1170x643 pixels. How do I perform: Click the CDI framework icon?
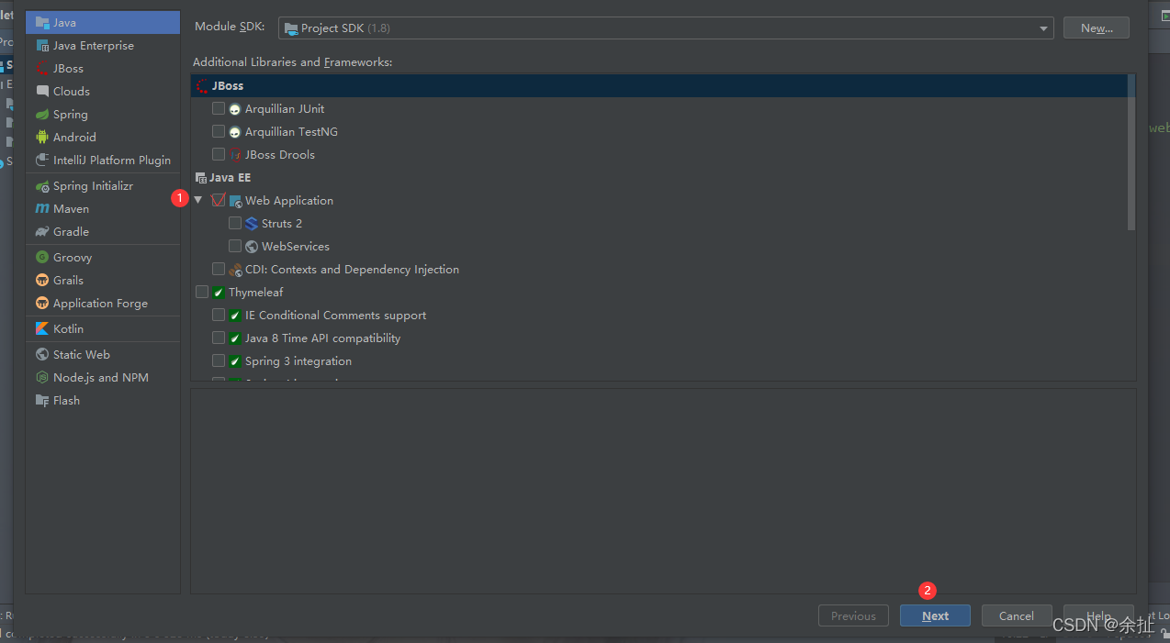click(x=235, y=269)
